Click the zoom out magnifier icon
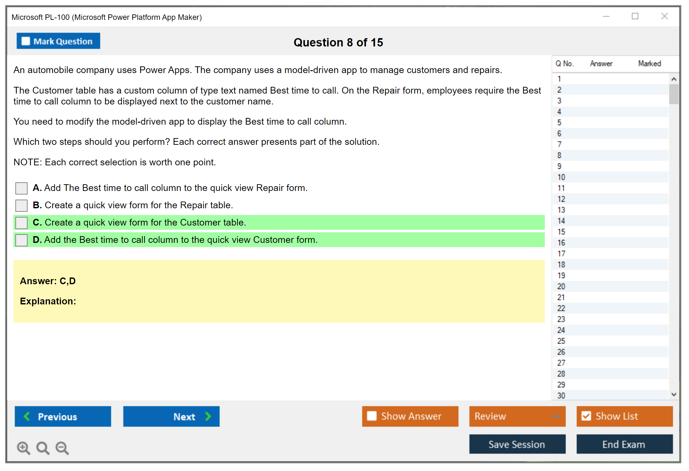689x471 pixels. pyautogui.click(x=62, y=448)
